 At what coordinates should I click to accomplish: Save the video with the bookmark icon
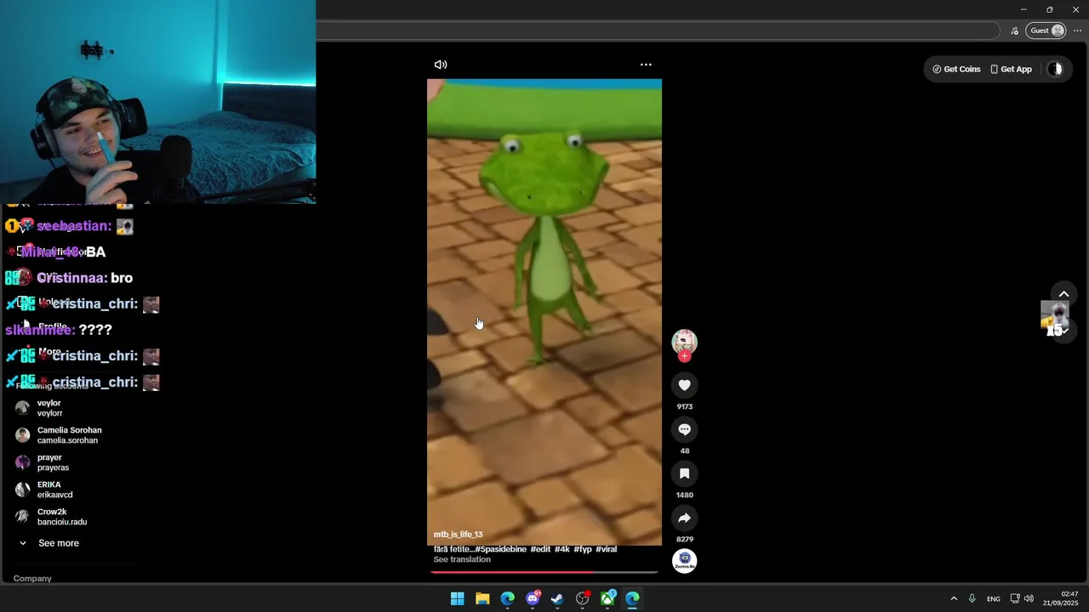pos(684,473)
